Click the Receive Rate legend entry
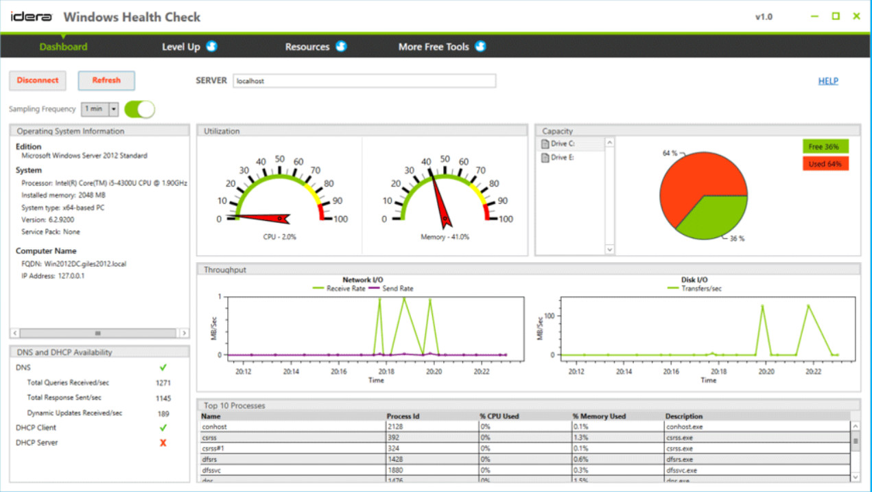872x492 pixels. coord(338,288)
